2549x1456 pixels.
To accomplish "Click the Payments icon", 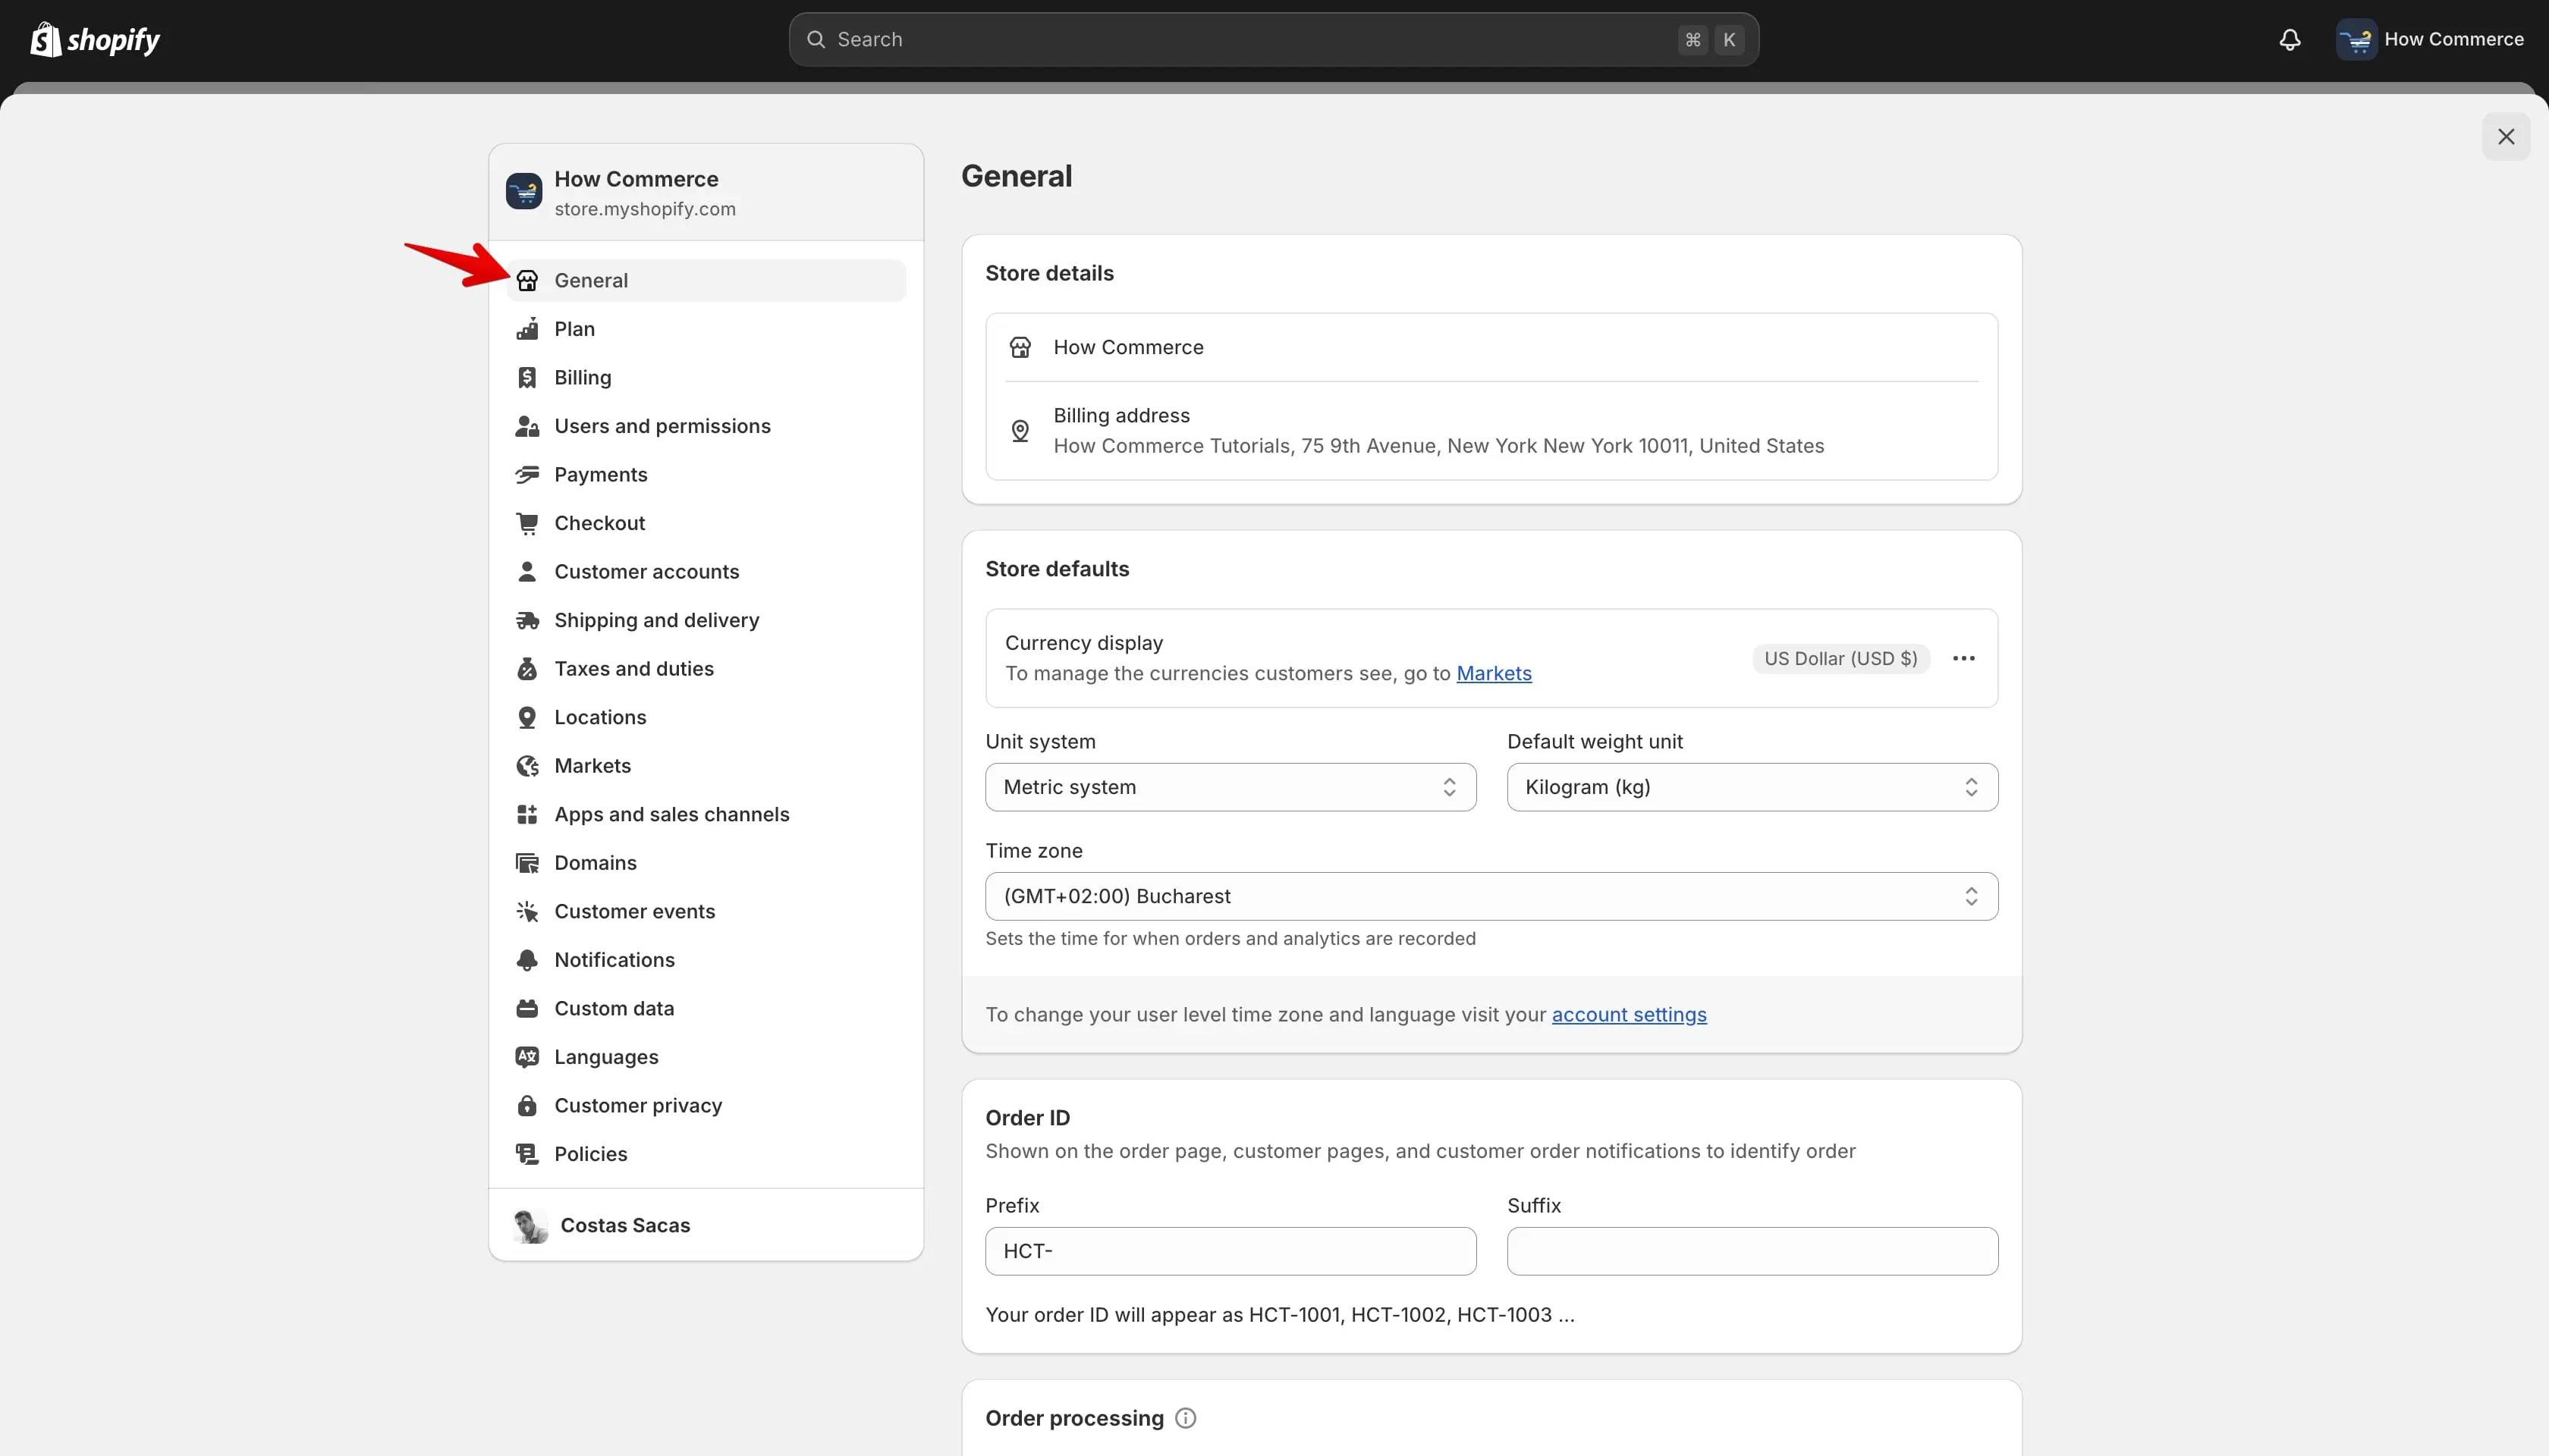I will (x=527, y=475).
